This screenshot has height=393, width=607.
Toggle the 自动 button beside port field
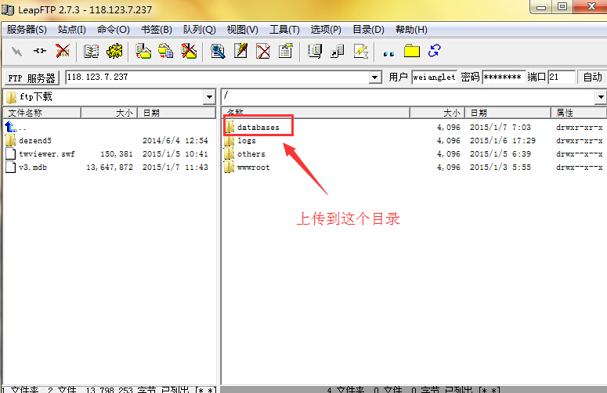click(592, 78)
